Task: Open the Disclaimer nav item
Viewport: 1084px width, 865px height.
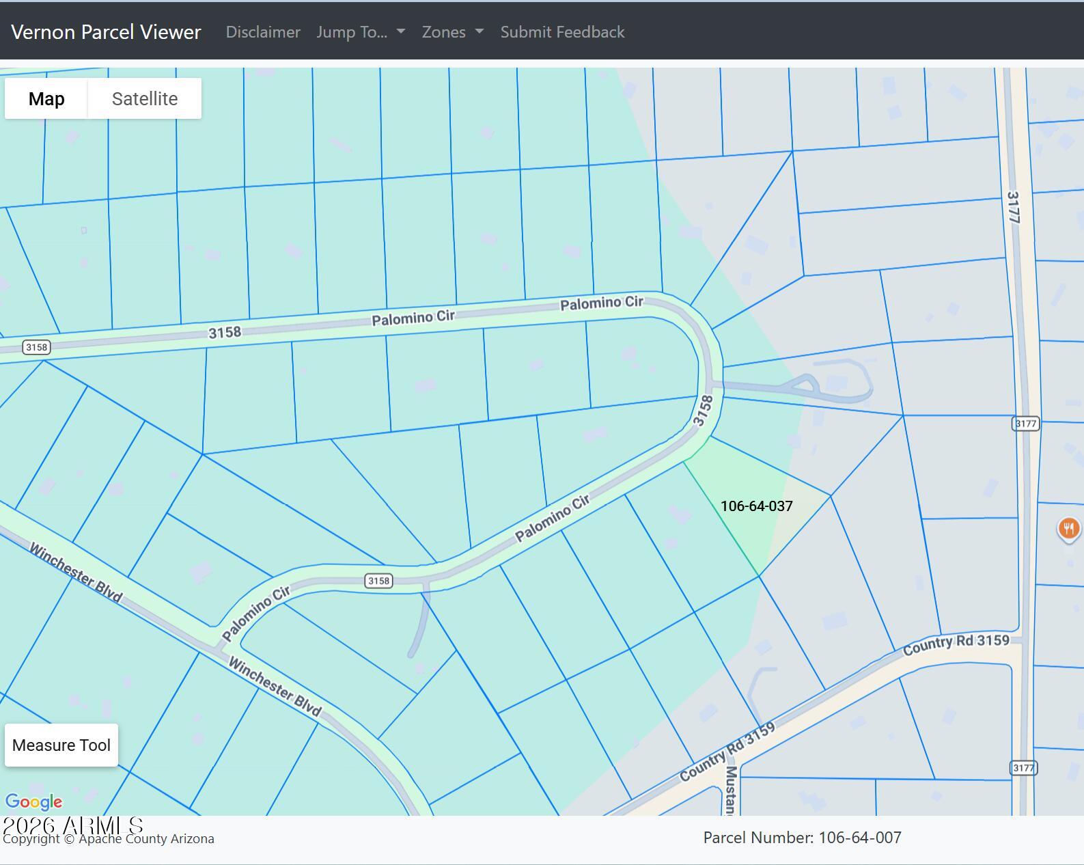Action: click(263, 32)
